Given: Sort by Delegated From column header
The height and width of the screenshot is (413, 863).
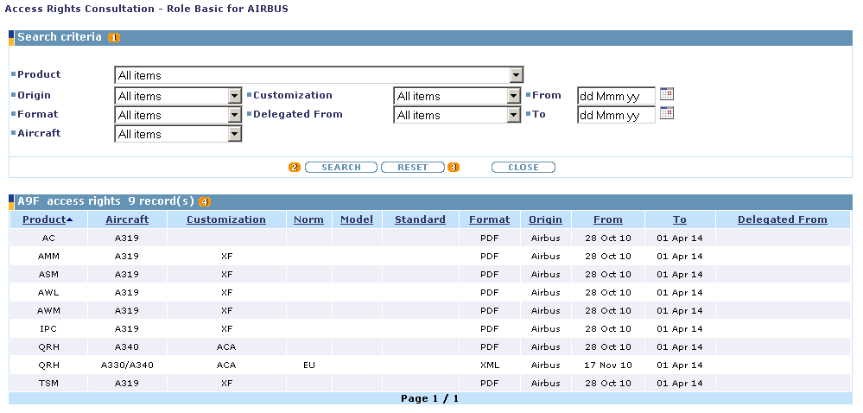Looking at the screenshot, I should coord(783,219).
